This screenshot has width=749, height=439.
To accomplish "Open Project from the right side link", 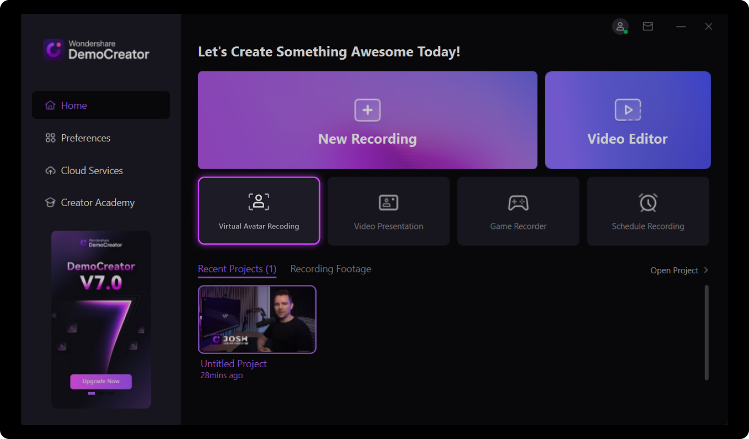I will click(x=674, y=270).
